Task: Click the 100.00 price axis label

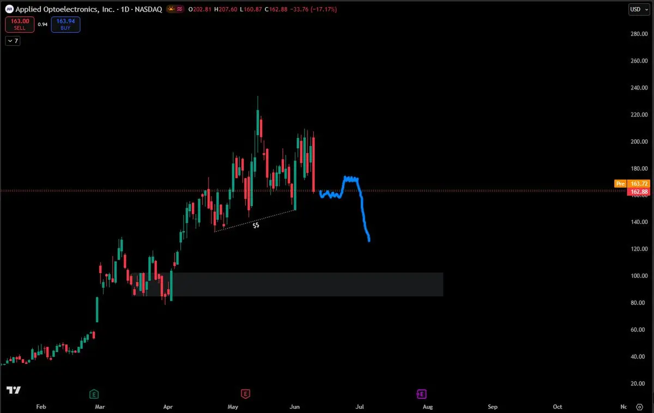Action: click(x=639, y=276)
